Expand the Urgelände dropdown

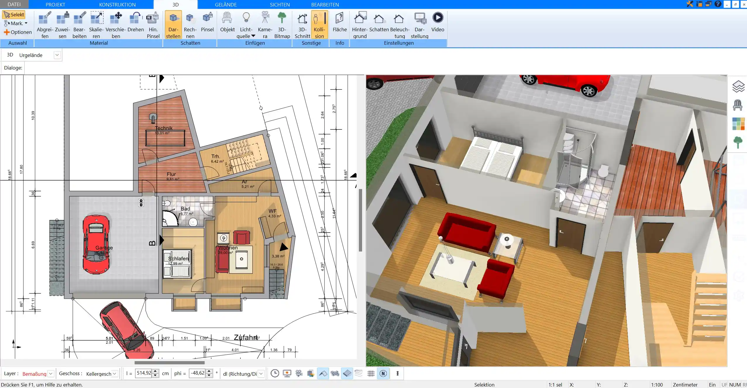click(57, 55)
